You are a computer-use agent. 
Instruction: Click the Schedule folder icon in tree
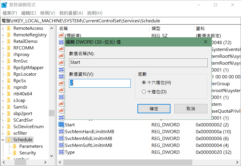pyautogui.click(x=9, y=140)
